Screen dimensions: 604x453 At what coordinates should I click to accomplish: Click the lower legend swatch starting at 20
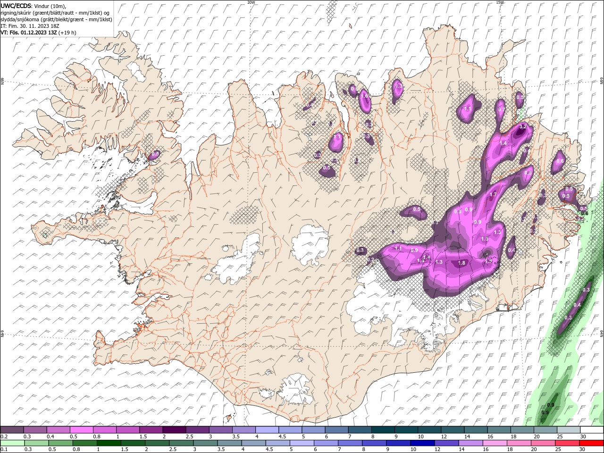click(543, 443)
